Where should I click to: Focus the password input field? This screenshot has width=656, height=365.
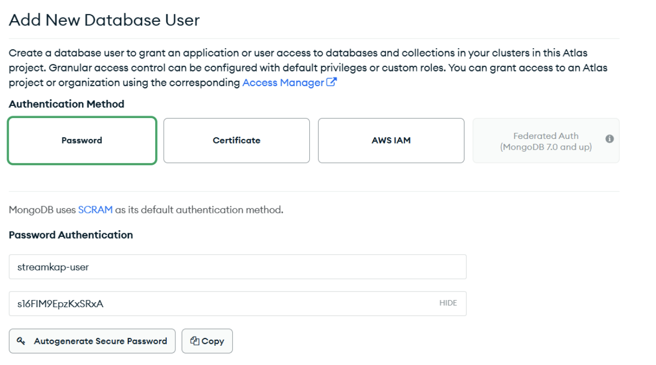237,303
